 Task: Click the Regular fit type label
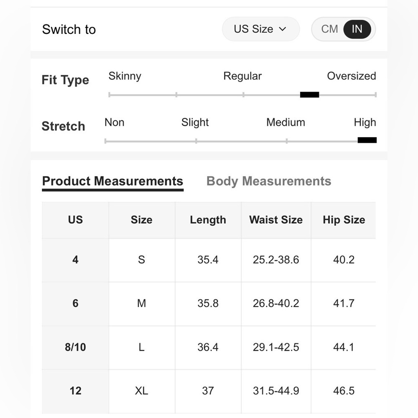[242, 76]
